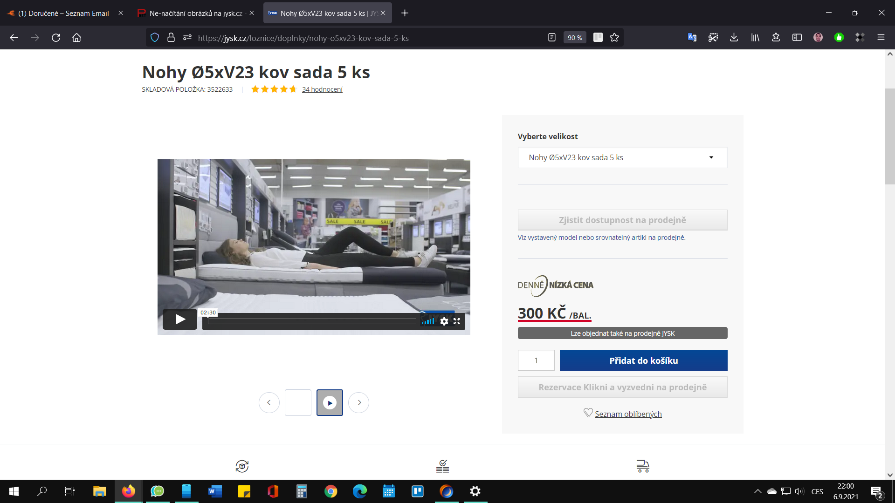The height and width of the screenshot is (503, 895).
Task: Reload the current page
Action: 56,38
